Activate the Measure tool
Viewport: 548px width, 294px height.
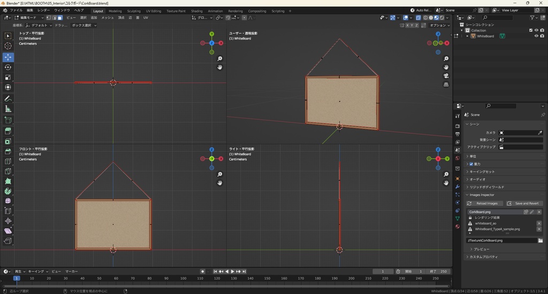pos(8,109)
